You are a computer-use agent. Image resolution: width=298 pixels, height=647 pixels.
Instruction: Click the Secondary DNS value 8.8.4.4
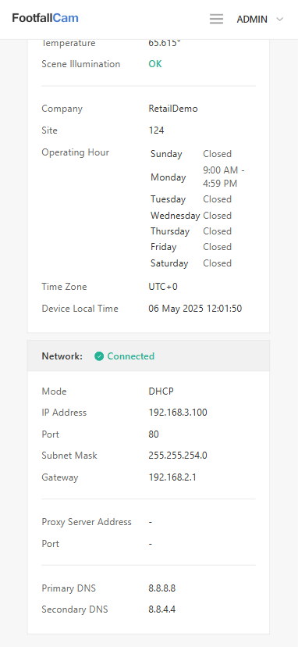click(x=162, y=609)
